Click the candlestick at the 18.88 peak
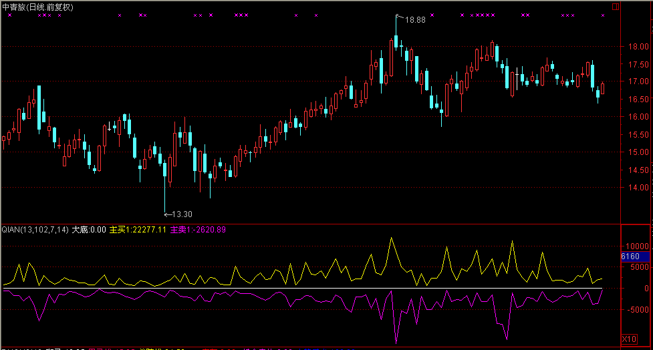Viewport: 653px width, 350px height. coord(396,41)
